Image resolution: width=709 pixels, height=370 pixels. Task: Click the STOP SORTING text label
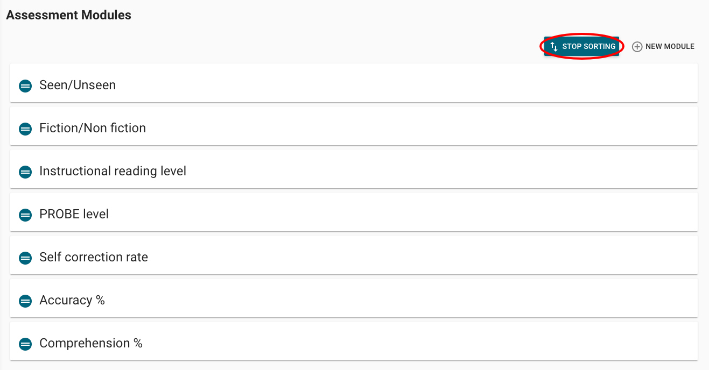click(589, 47)
